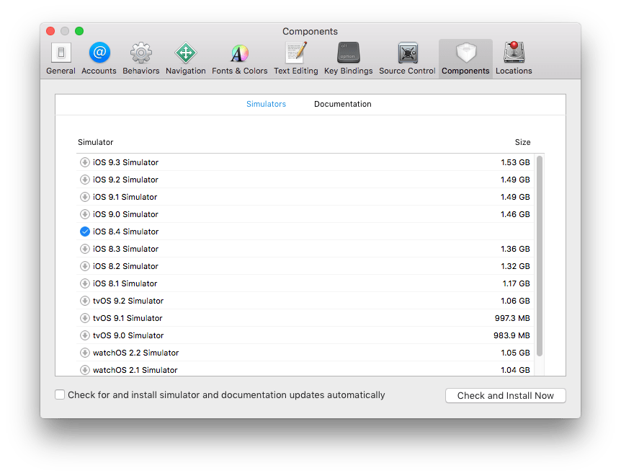
Task: Switch to the Simulators tab
Action: (x=266, y=104)
